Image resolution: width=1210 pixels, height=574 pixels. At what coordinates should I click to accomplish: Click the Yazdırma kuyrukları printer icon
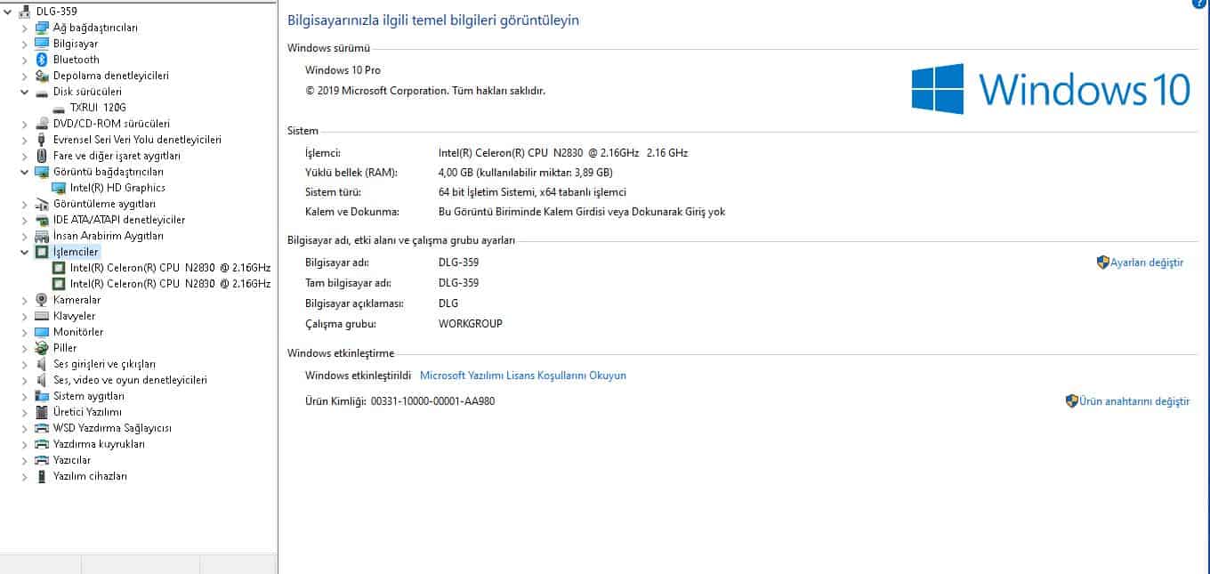coord(41,444)
